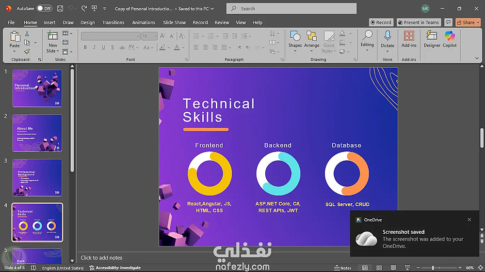Open the Share button dropdown
The image size is (485, 272).
[x=478, y=22]
